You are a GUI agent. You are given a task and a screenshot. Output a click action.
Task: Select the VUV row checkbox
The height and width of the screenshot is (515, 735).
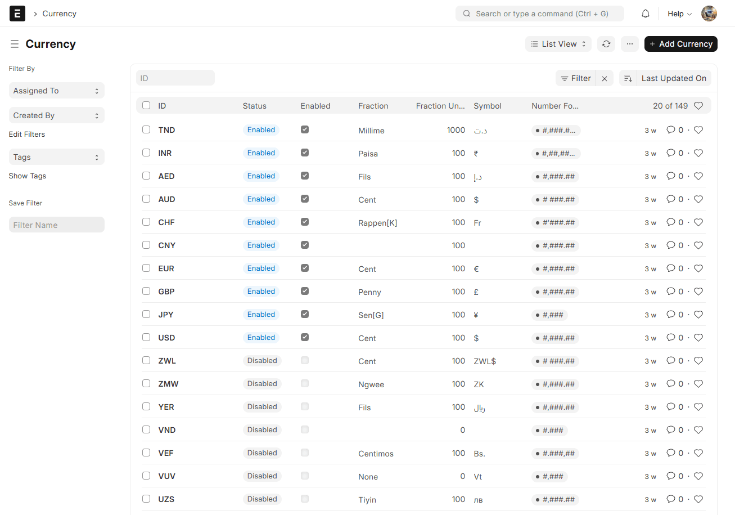click(x=146, y=476)
